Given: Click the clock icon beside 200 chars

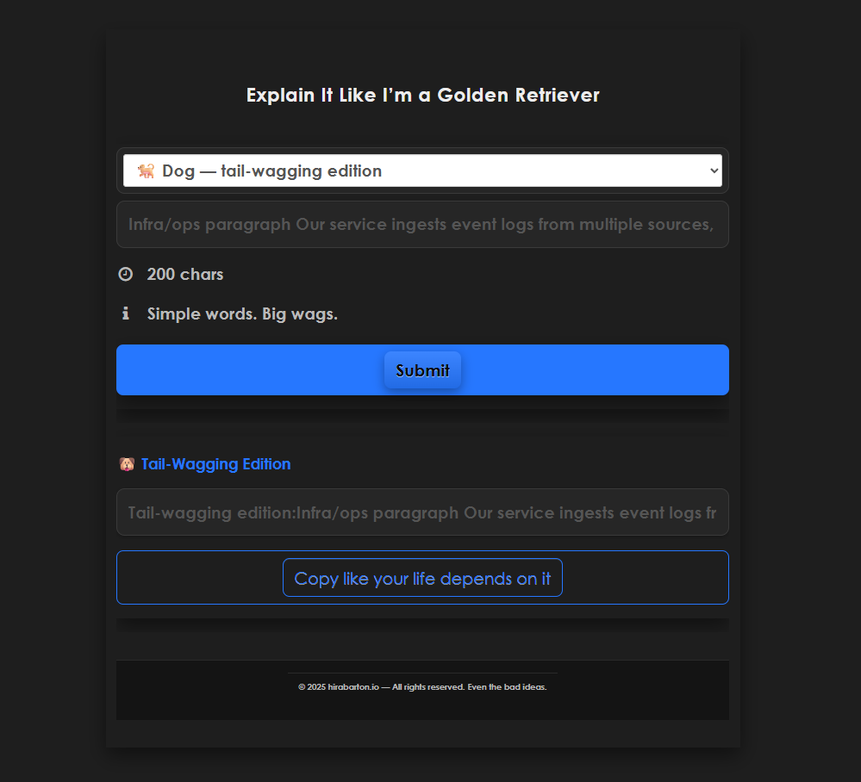Looking at the screenshot, I should [126, 274].
